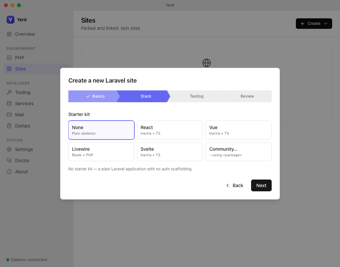
Task: Click the Dumps clipboard icon
Action: coord(9,126)
